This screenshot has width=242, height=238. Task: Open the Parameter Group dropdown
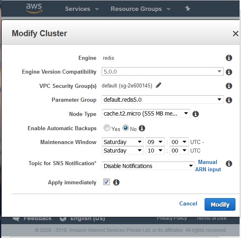click(x=163, y=100)
